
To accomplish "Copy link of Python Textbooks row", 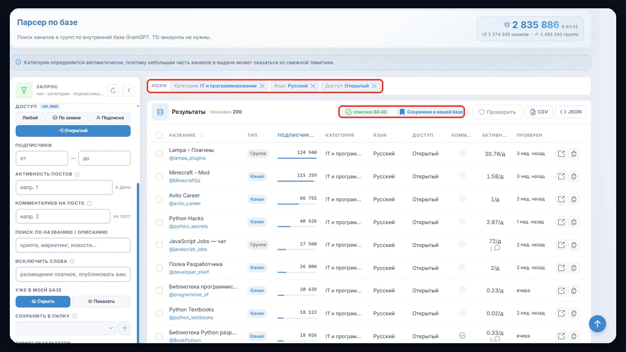I will tap(574, 313).
